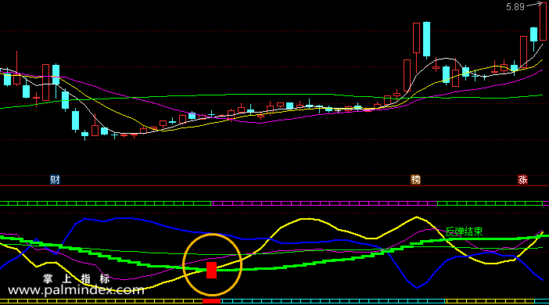
Task: Click the red signal bar inside orange circle
Action: pos(211,270)
